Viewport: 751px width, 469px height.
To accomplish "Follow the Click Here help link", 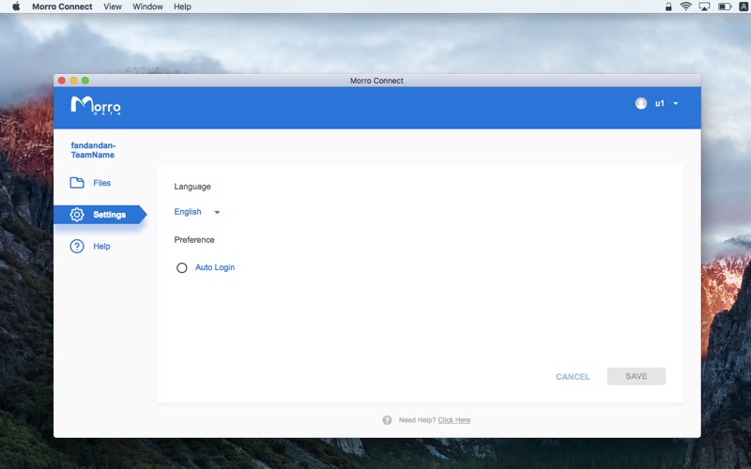I will coord(454,420).
